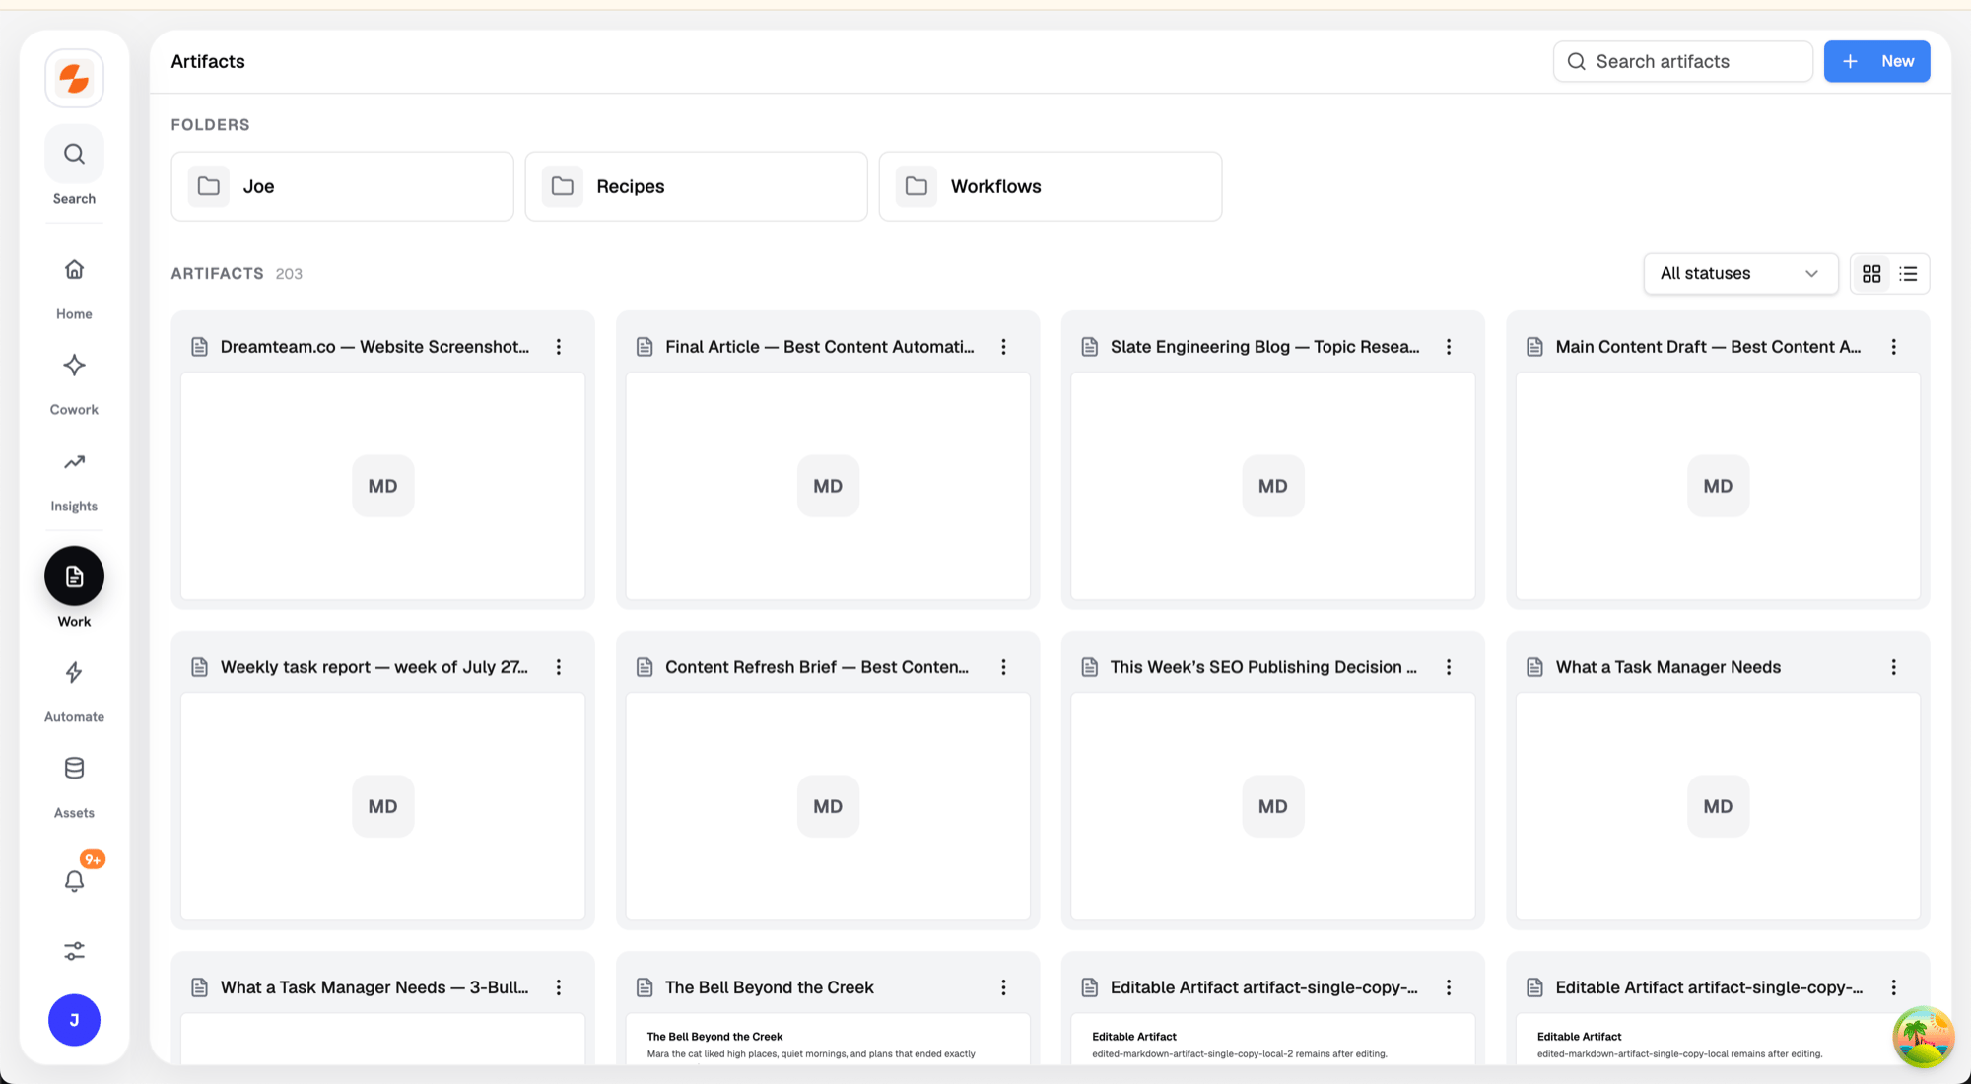
Task: Click the Slate Engineering Blog document icon
Action: [x=1090, y=347]
